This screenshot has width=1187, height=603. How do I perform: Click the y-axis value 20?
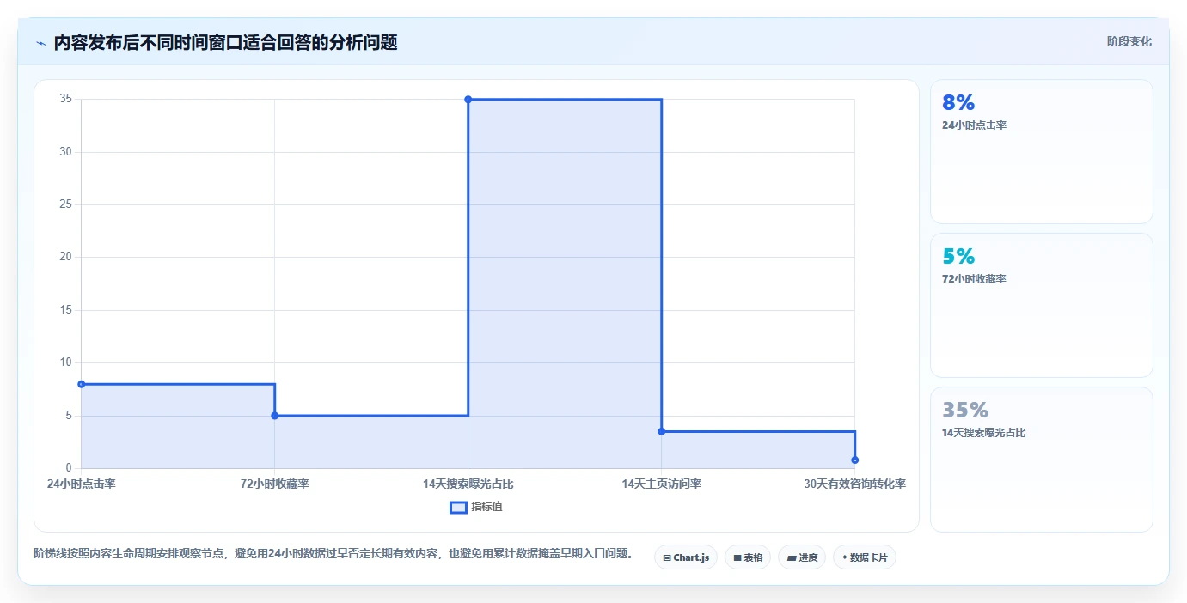(x=66, y=257)
